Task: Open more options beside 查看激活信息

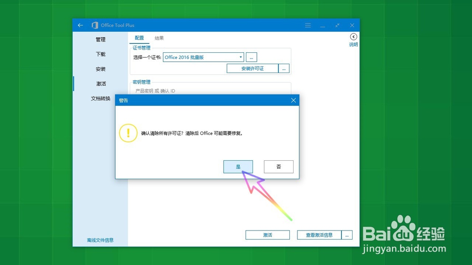Action: [347, 235]
